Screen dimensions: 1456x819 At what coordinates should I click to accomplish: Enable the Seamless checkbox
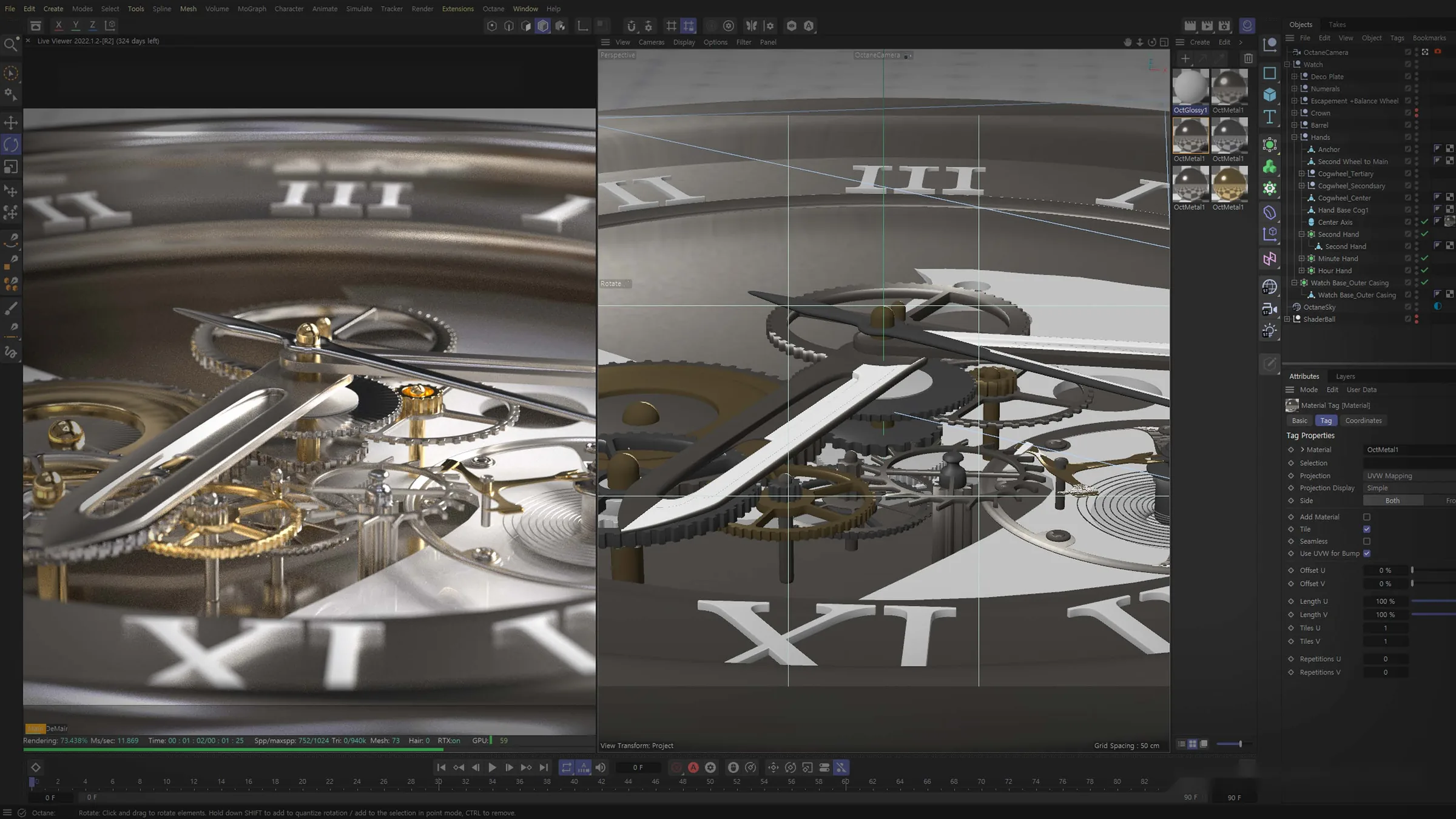(1367, 541)
